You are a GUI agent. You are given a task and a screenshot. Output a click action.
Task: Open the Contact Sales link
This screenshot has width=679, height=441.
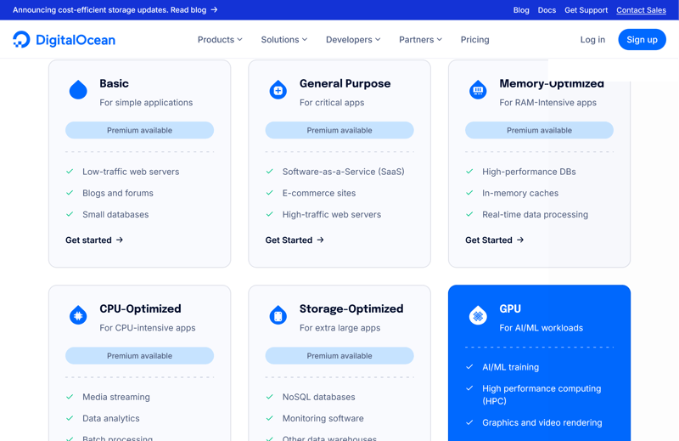coord(641,10)
